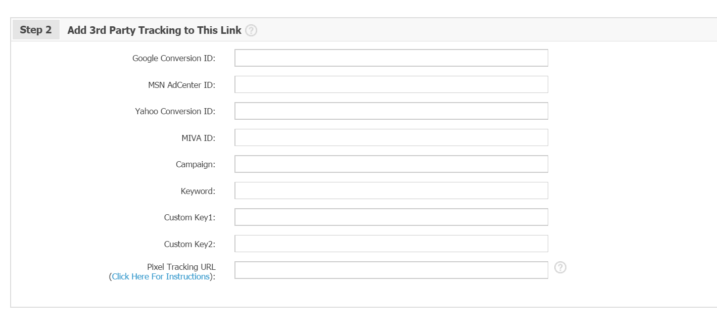Click the help icon next to Pixel Tracking URL field
Image resolution: width=717 pixels, height=332 pixels.
tap(560, 268)
